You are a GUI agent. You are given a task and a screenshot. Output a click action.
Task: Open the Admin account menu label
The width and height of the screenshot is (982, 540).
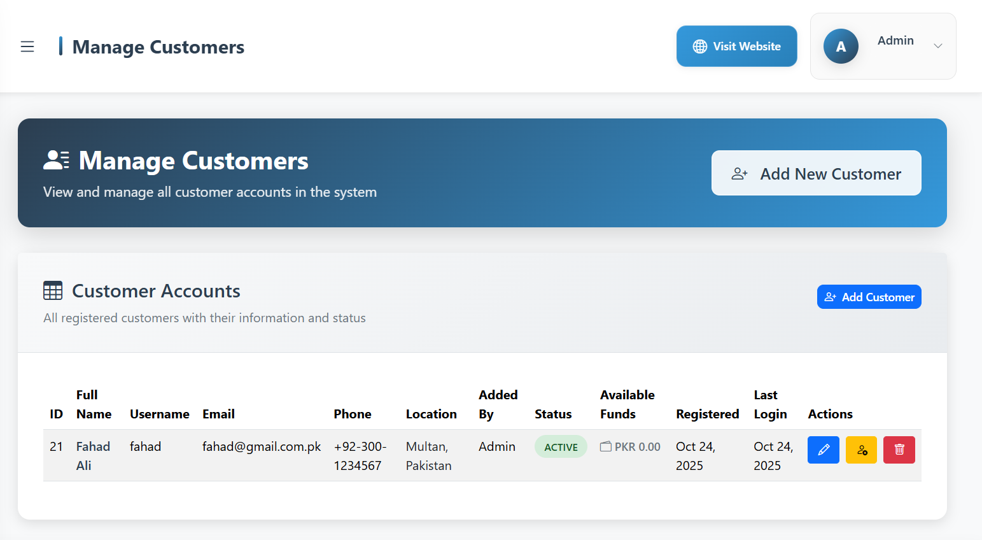click(x=895, y=41)
